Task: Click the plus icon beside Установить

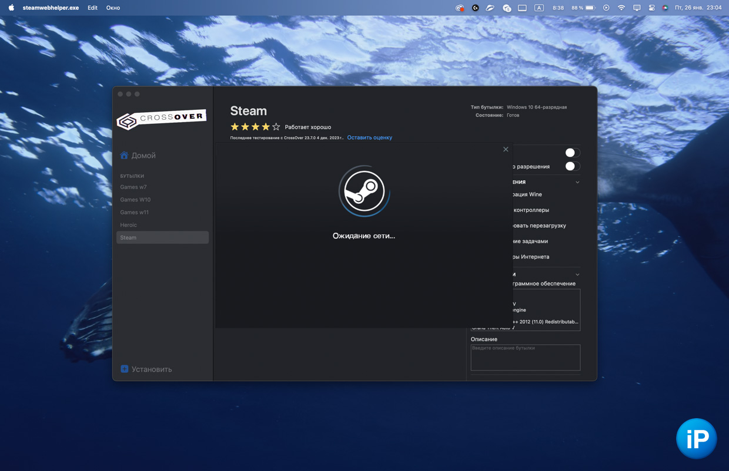Action: (124, 369)
